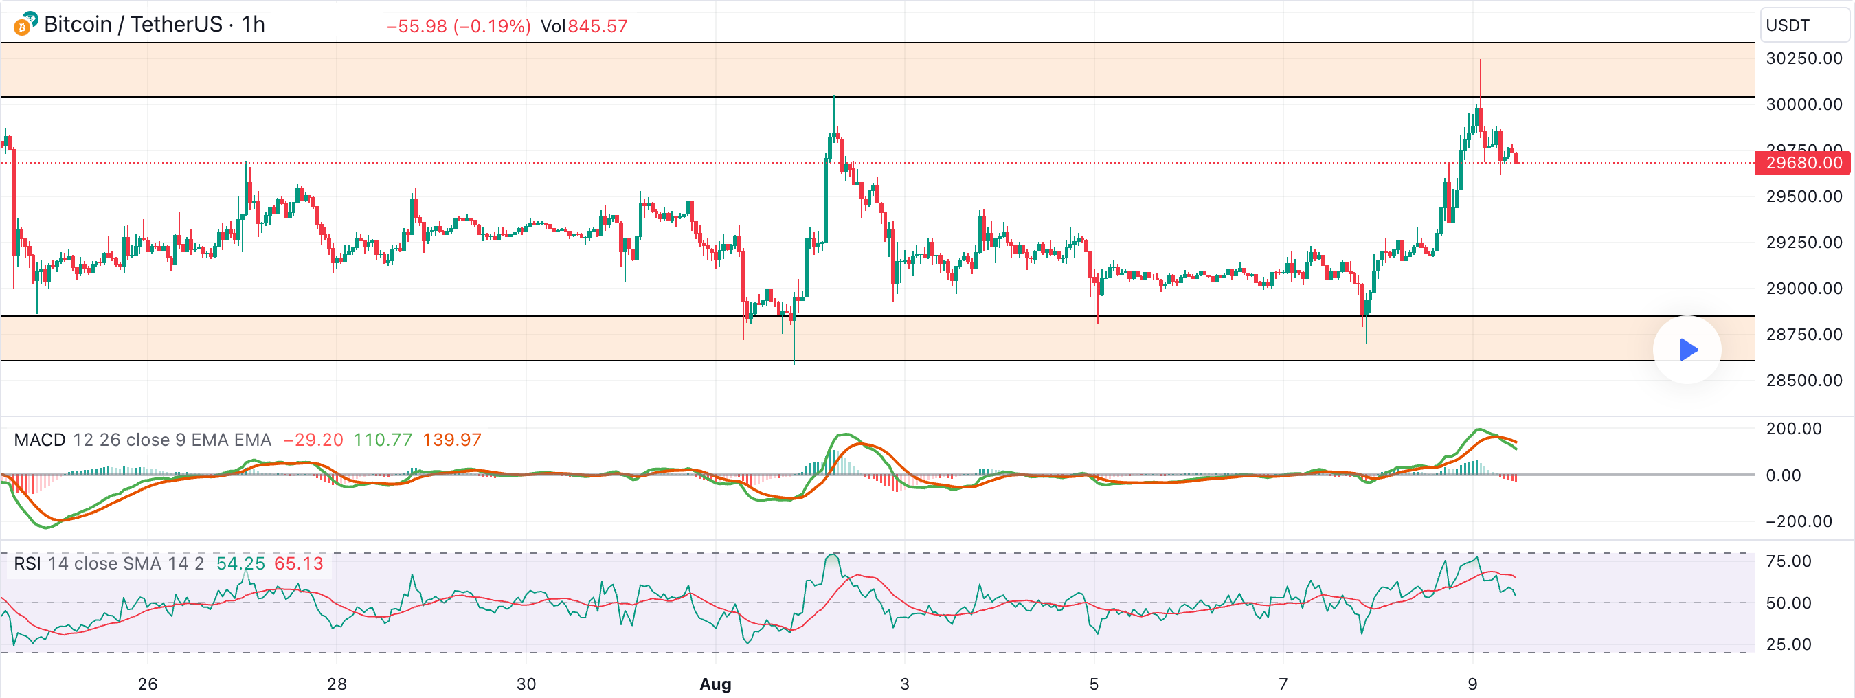Click the 5 date label on time axis
The image size is (1855, 698).
[x=1094, y=684]
